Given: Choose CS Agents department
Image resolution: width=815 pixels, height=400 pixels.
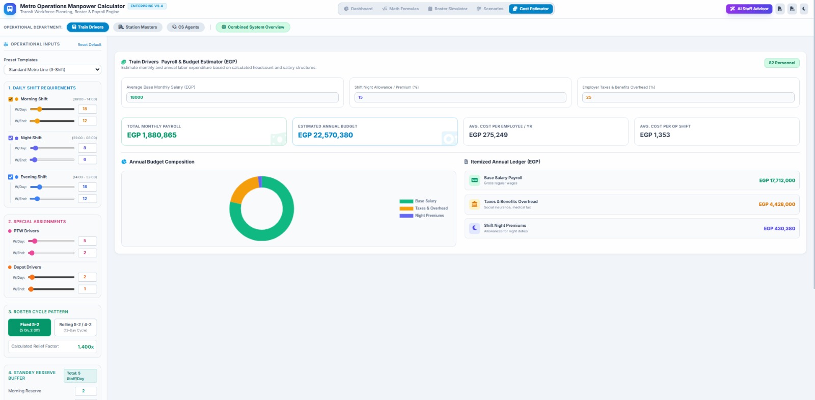Looking at the screenshot, I should coord(185,27).
